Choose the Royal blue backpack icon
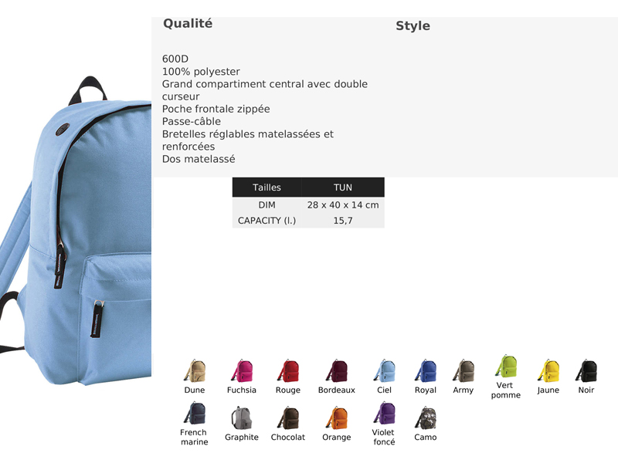Image resolution: width=618 pixels, height=463 pixels. (426, 370)
